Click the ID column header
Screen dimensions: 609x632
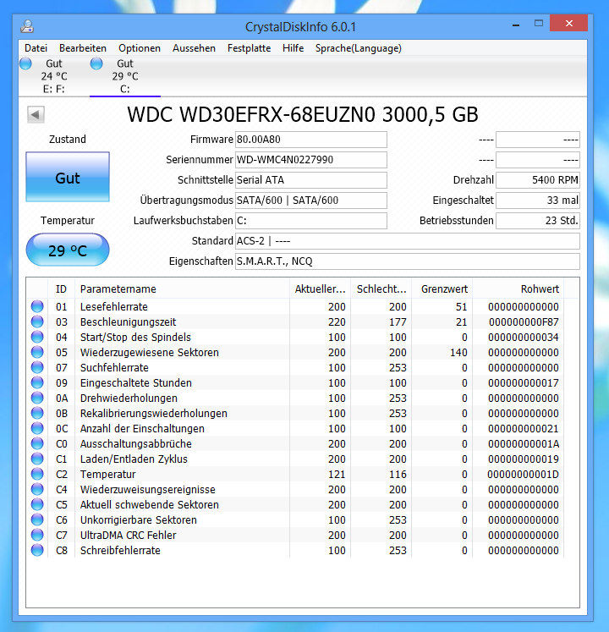(61, 289)
